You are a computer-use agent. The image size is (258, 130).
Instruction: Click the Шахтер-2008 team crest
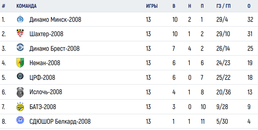point(20,33)
